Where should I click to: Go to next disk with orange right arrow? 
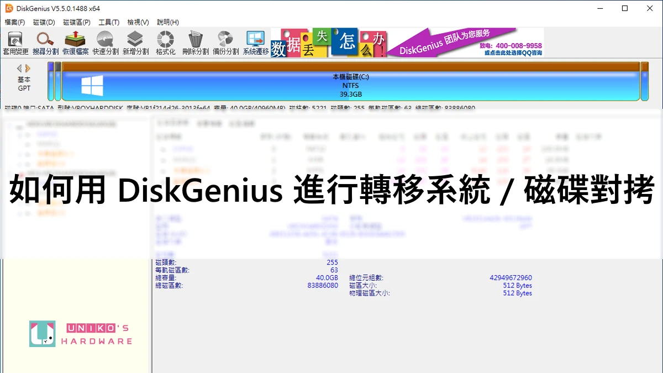(x=28, y=69)
